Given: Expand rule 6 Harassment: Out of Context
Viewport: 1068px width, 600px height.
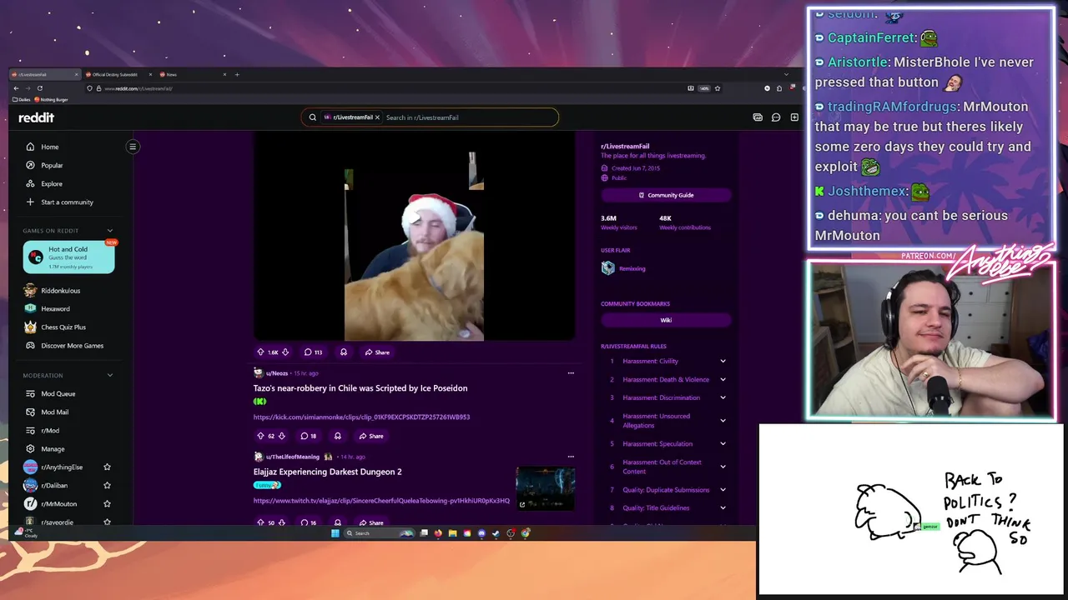Looking at the screenshot, I should 723,467.
